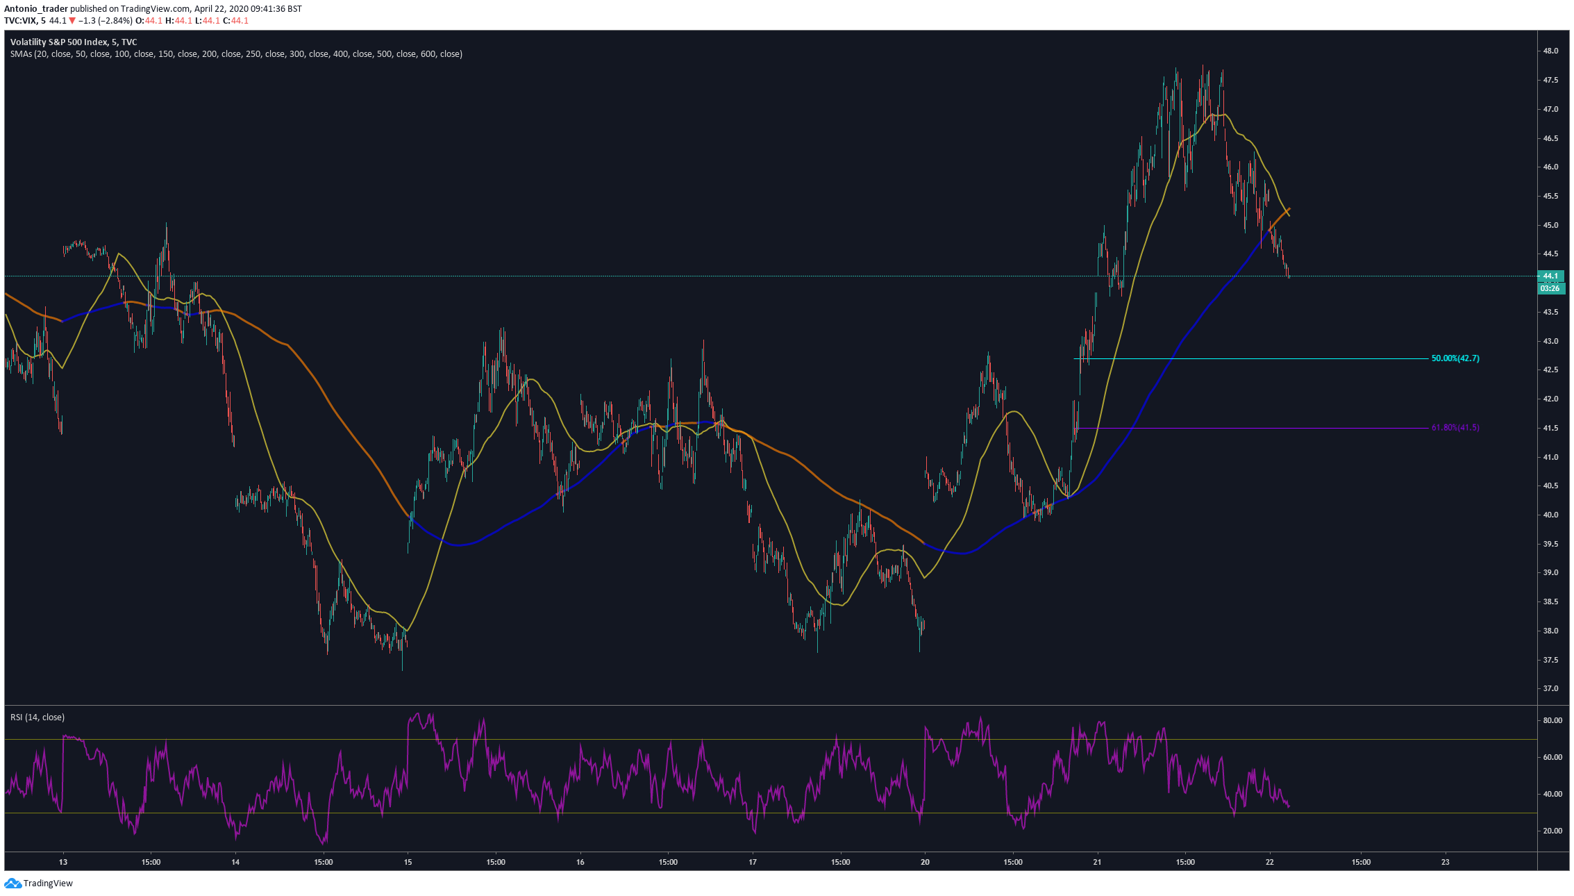Click the 80.00 RSI axis label

pos(1552,721)
